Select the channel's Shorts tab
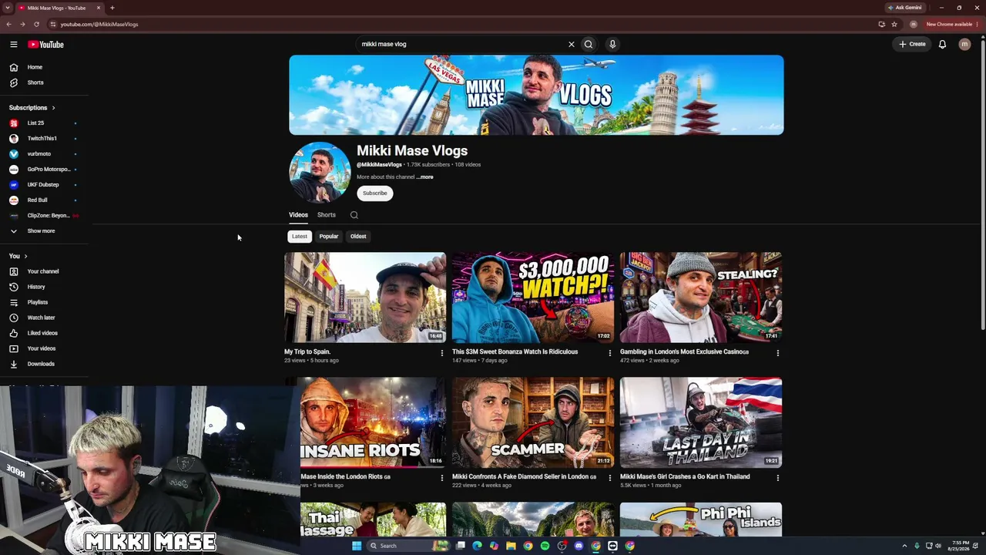Image resolution: width=986 pixels, height=555 pixels. [327, 215]
